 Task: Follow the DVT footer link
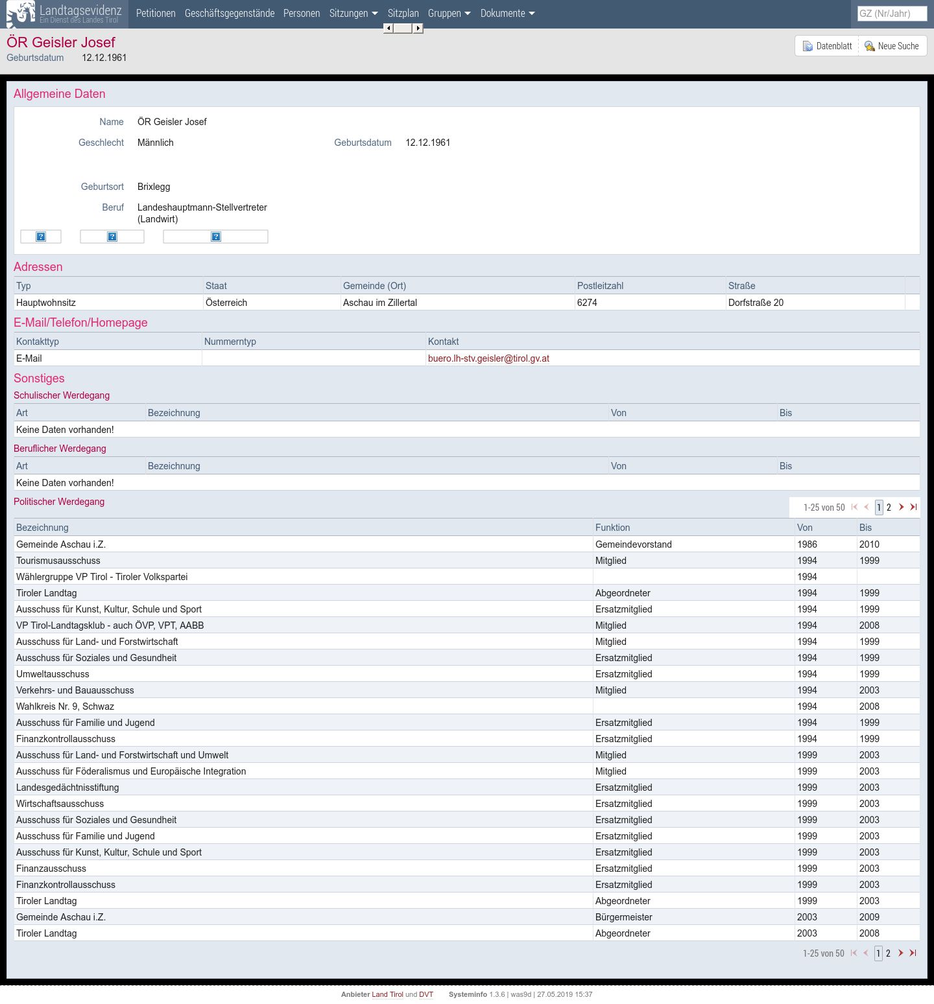click(426, 994)
